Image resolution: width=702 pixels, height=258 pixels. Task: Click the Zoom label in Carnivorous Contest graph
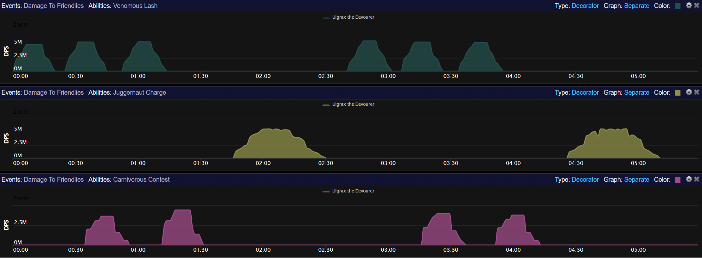pos(21,198)
